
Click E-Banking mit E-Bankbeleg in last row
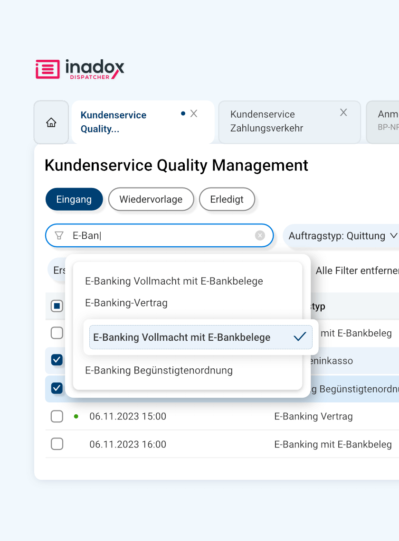click(333, 444)
